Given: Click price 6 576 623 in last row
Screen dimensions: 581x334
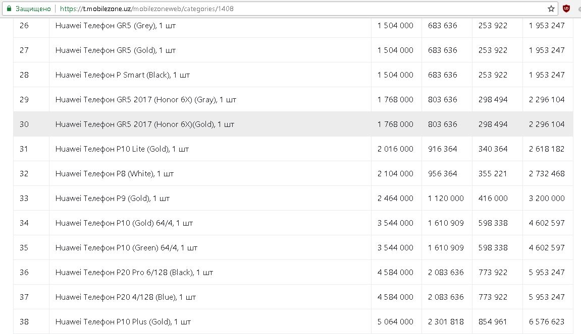Looking at the screenshot, I should (547, 321).
